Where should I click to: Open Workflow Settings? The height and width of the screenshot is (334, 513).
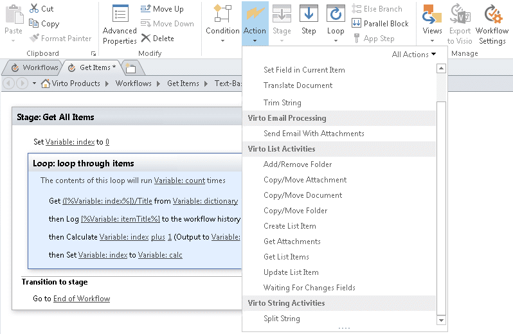pyautogui.click(x=492, y=24)
